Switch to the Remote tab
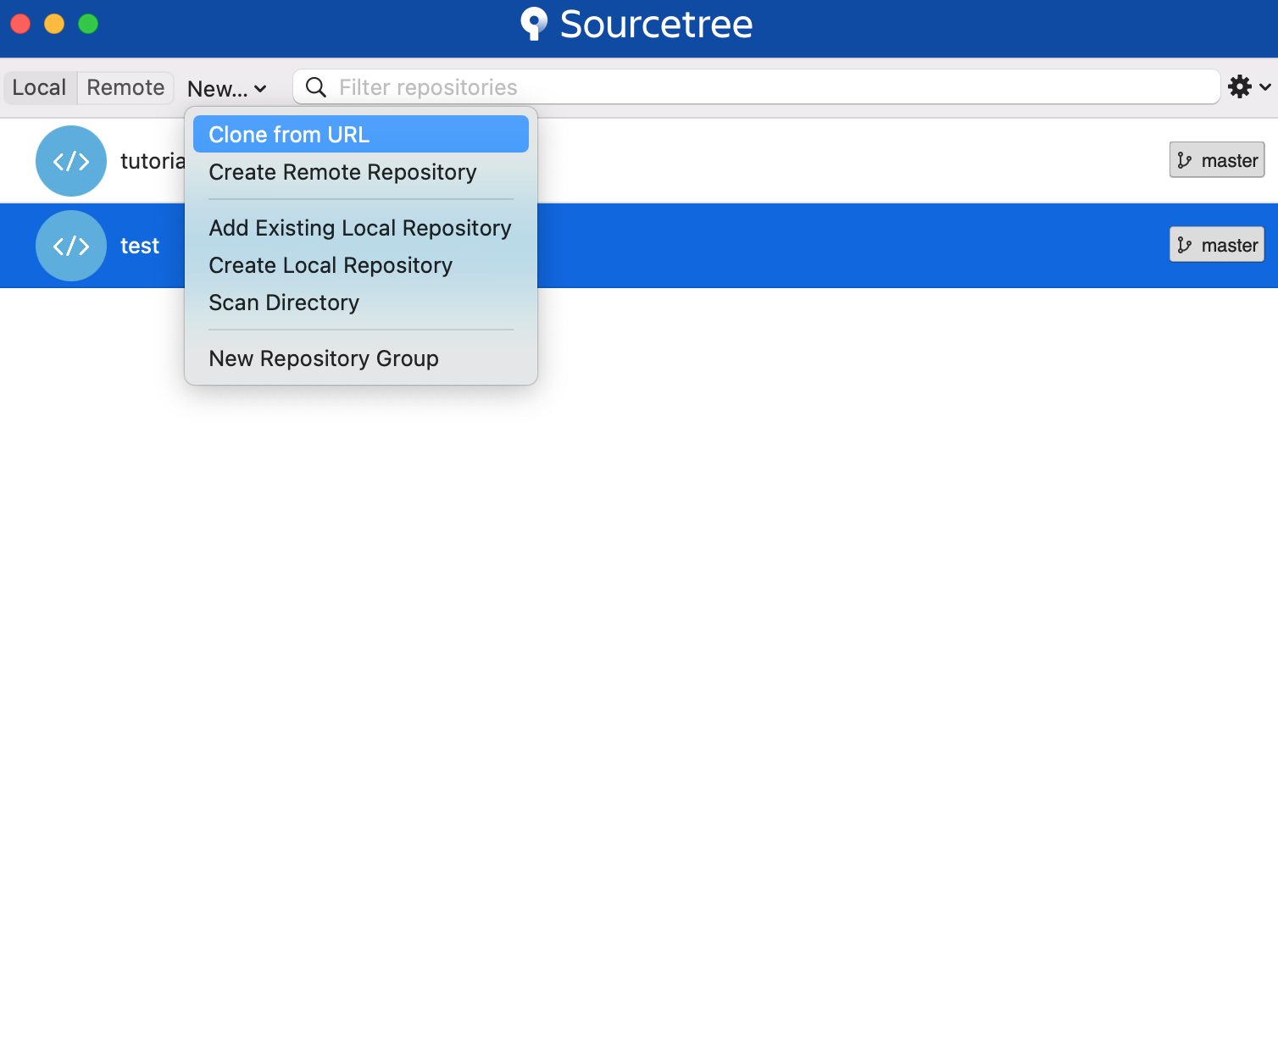 coord(125,87)
